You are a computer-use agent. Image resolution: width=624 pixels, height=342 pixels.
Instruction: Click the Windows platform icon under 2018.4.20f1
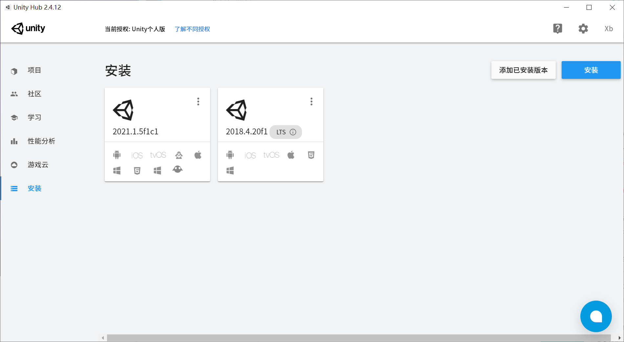click(230, 170)
